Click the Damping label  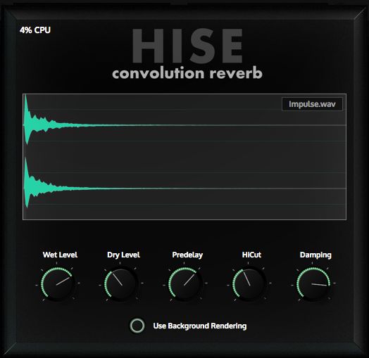pyautogui.click(x=315, y=255)
